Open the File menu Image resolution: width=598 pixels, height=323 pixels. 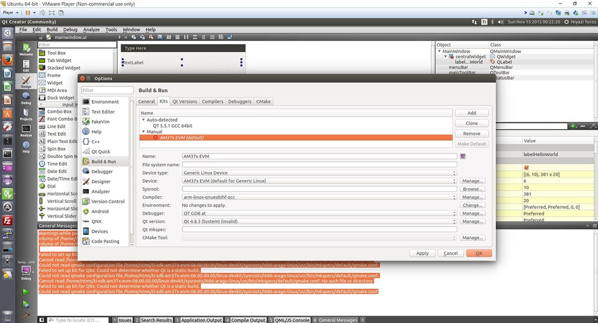click(23, 30)
